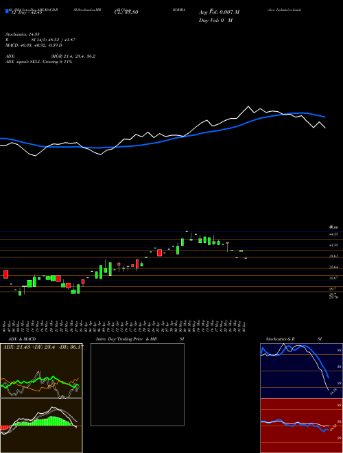343x453 pixels.
Task: Open the blue-background Stochastics chart panel
Action: pyautogui.click(x=301, y=371)
